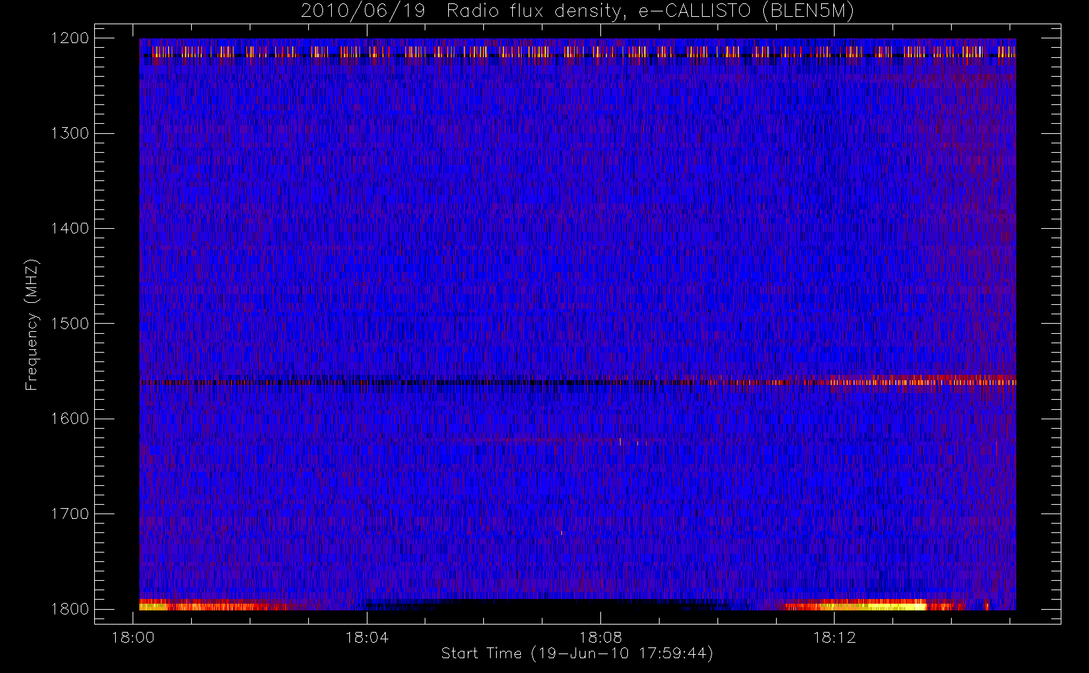
Task: Click the 'Start Time (19-Jun-10 17:59:44)' label
Action: pos(577,653)
